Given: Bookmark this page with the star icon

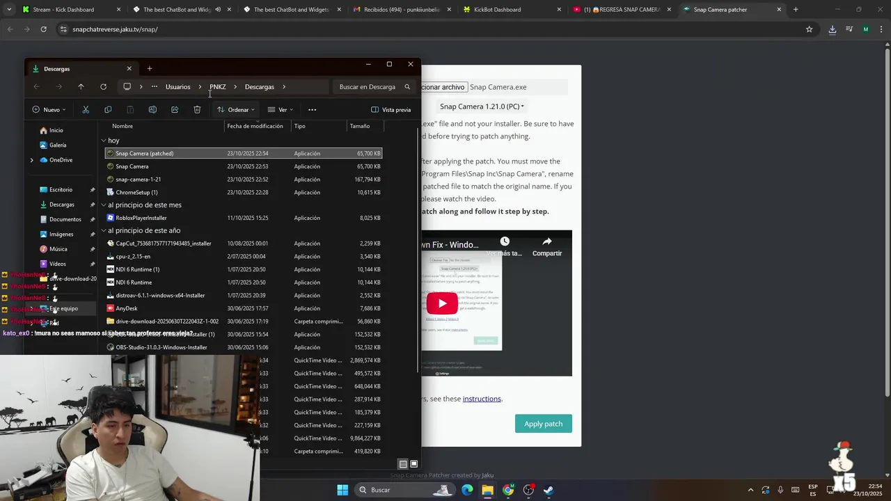Looking at the screenshot, I should [x=809, y=29].
